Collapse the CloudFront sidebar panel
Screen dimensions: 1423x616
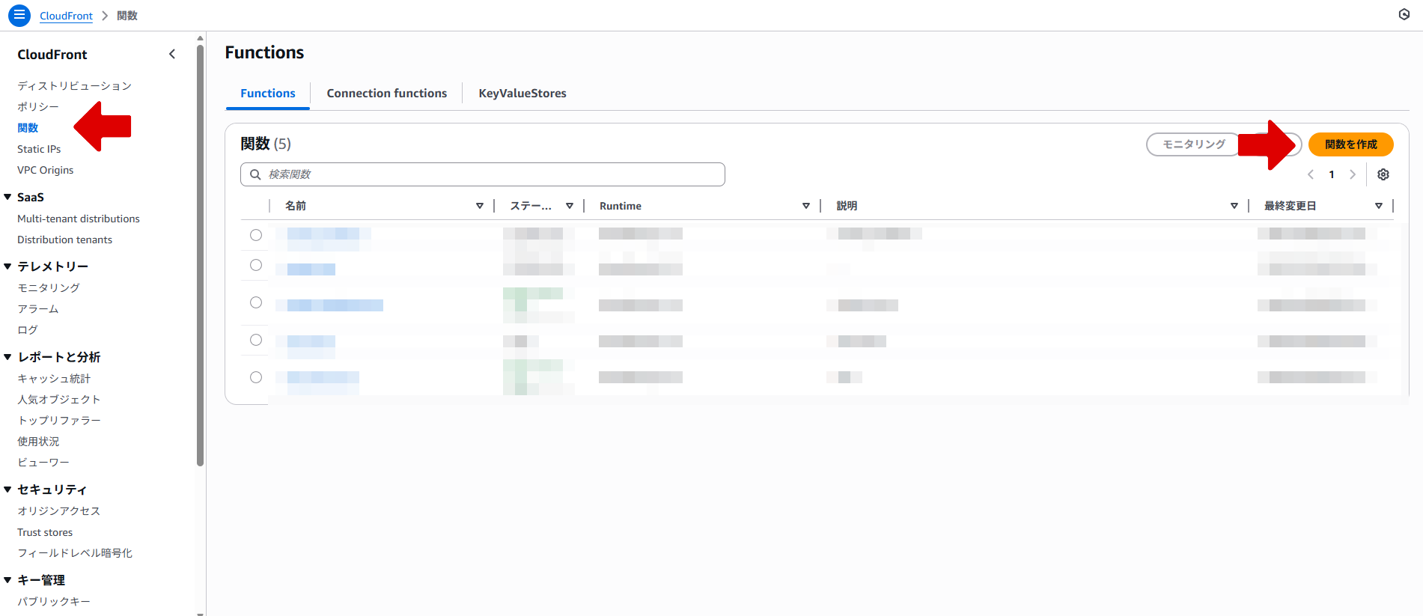point(172,54)
